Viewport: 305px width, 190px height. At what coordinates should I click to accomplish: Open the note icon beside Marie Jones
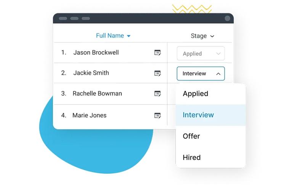(157, 116)
